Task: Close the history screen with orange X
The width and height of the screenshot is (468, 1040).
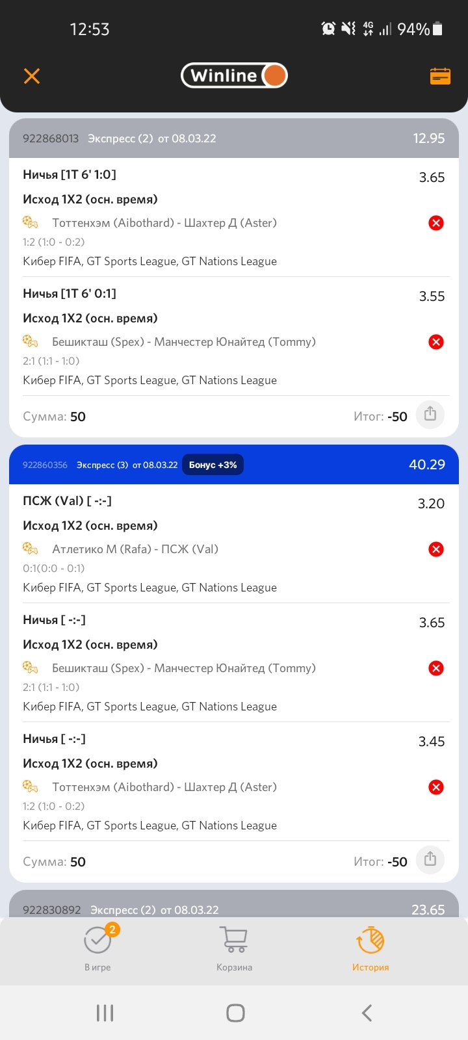Action: [31, 76]
